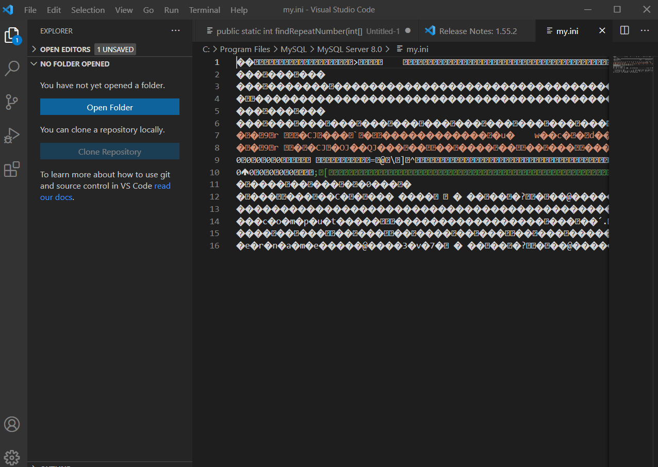Open the Explorer view in activity bar
Viewport: 658px width, 467px height.
click(x=12, y=35)
